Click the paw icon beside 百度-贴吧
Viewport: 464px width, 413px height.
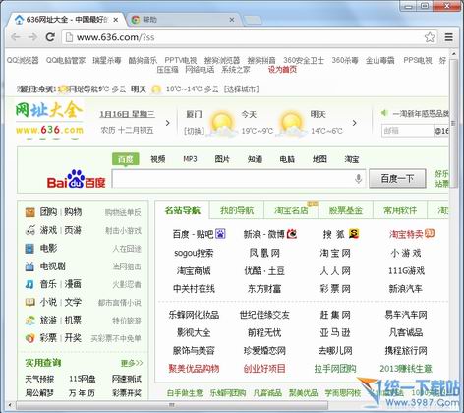pos(220,234)
